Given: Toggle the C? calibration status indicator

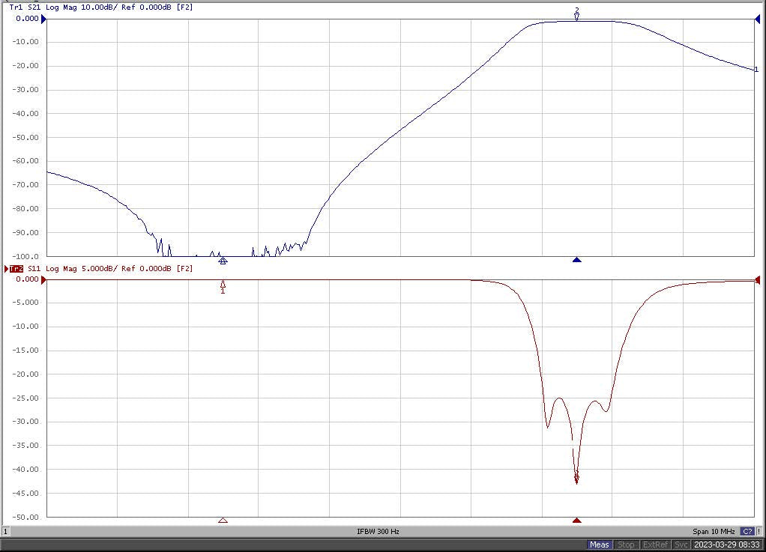Looking at the screenshot, I should pos(747,532).
